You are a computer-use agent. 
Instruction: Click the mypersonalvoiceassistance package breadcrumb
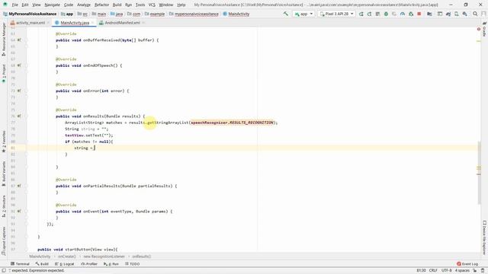[x=194, y=14]
